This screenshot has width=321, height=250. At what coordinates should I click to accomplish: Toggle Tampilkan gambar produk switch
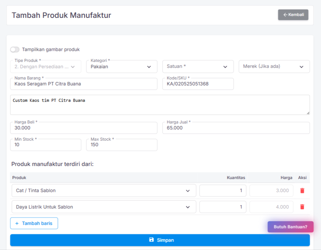point(15,50)
